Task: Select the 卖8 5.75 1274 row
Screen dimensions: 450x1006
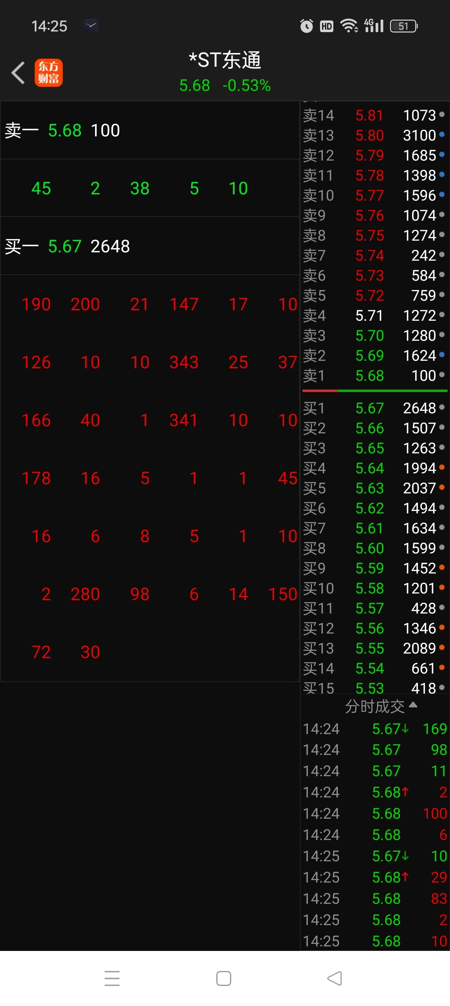Action: [x=374, y=235]
